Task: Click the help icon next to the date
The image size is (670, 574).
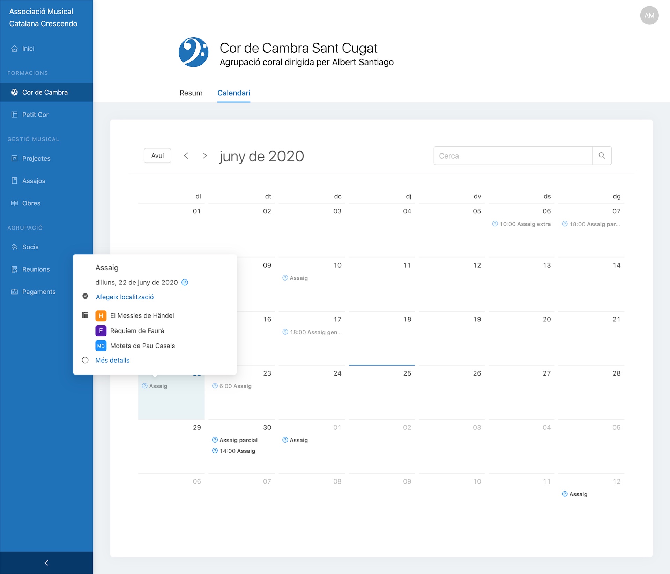Action: click(185, 283)
